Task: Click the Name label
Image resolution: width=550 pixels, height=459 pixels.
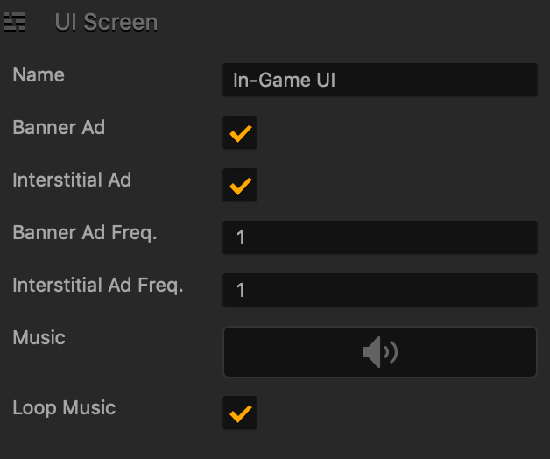Action: tap(39, 75)
